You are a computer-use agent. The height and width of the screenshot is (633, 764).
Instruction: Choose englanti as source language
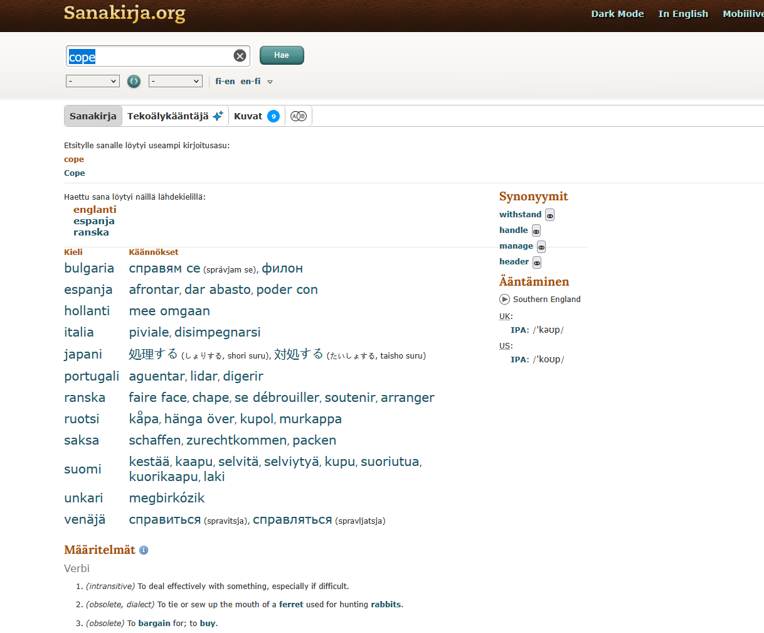click(95, 210)
